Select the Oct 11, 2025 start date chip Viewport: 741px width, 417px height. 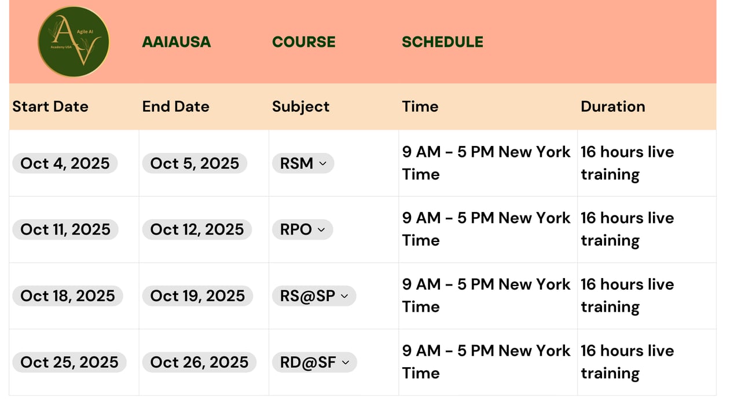[x=65, y=229]
